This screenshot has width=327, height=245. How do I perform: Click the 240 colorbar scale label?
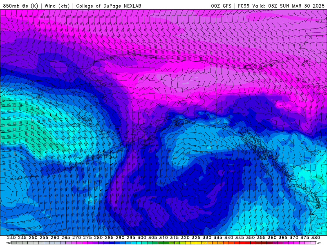(11, 238)
